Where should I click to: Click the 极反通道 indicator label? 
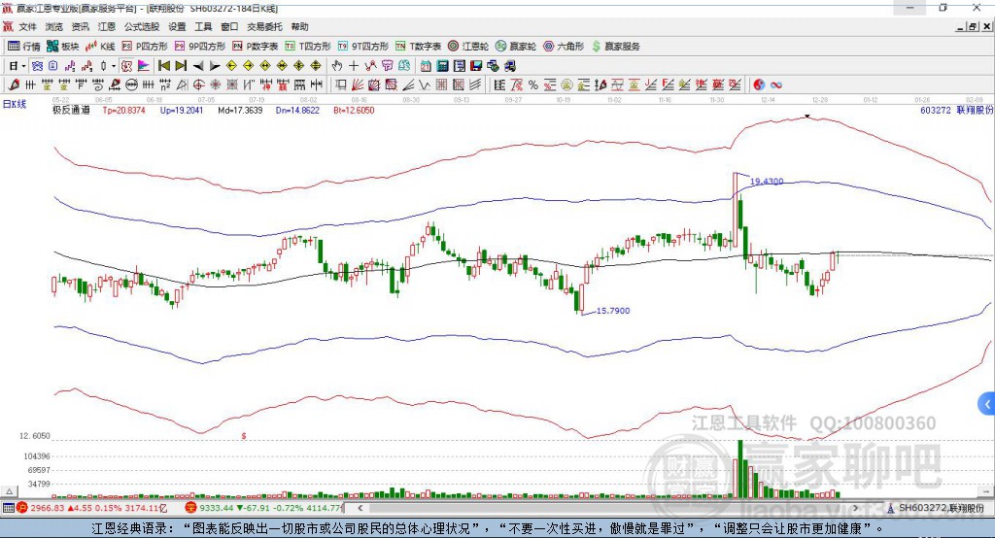pyautogui.click(x=71, y=110)
